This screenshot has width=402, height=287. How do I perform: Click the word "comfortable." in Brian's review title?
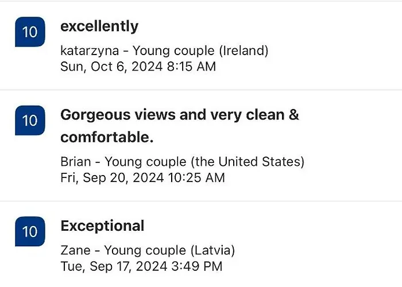[107, 138]
